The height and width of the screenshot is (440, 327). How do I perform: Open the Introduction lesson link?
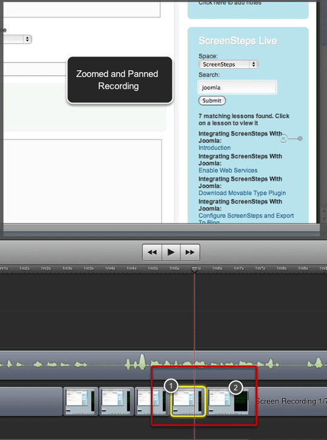point(214,148)
